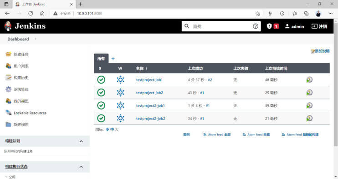Open Atom feed 全部

[x=217, y=134]
